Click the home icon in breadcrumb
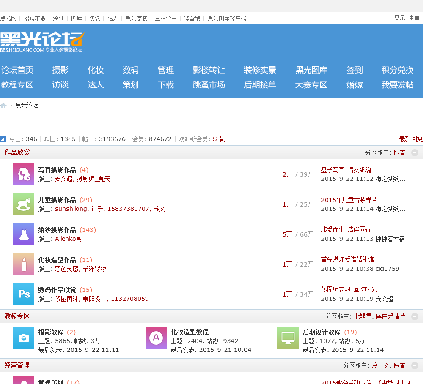This screenshot has width=423, height=384. coord(3,106)
